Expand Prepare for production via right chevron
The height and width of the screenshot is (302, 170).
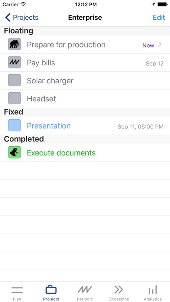(x=160, y=45)
